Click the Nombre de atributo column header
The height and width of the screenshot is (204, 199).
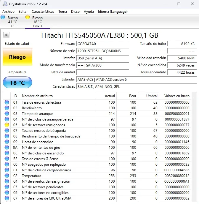point(57,96)
